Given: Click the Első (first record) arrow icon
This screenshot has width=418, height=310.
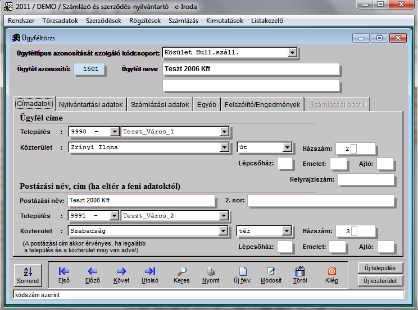Looking at the screenshot, I should [x=64, y=271].
